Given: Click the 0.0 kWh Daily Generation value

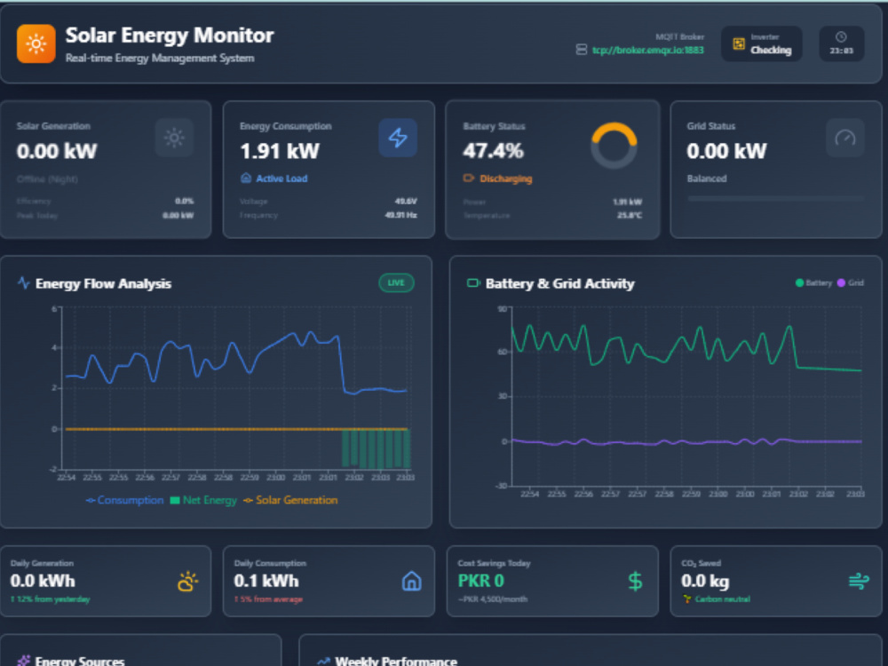Looking at the screenshot, I should [43, 581].
